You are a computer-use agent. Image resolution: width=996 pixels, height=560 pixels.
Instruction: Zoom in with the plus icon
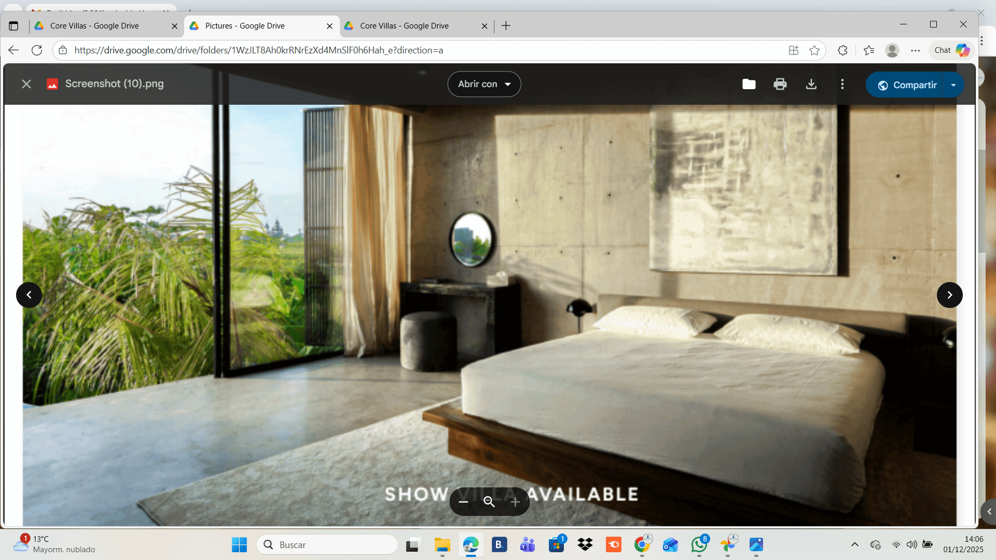(515, 501)
